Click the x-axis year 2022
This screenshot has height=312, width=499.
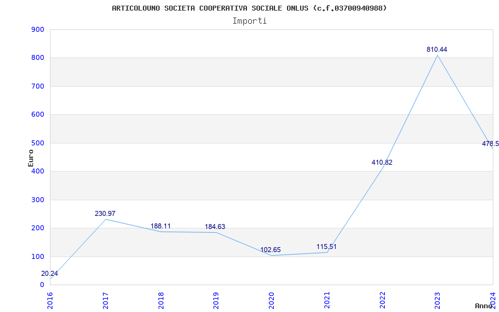(x=382, y=301)
